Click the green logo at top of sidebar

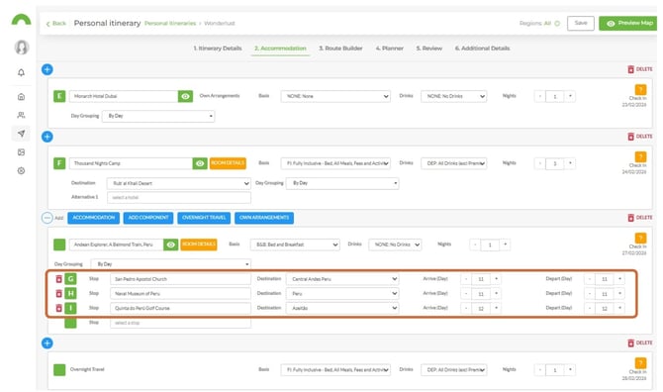(21, 20)
